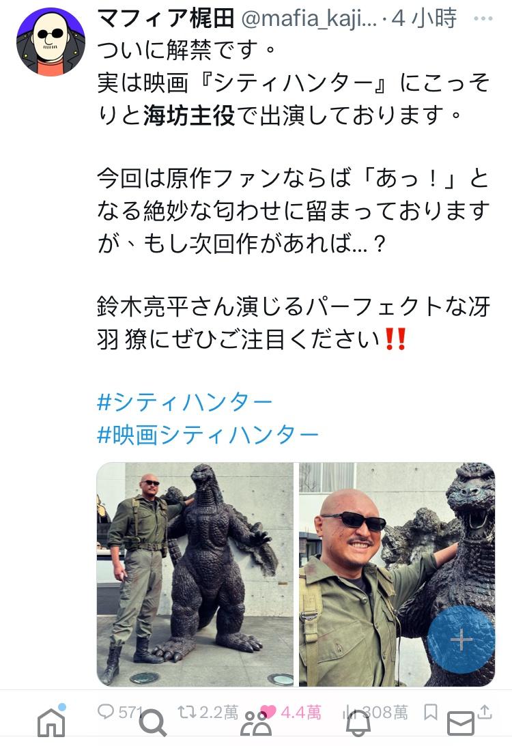Tap the blue compose plus button
The image size is (512, 746).
[461, 640]
